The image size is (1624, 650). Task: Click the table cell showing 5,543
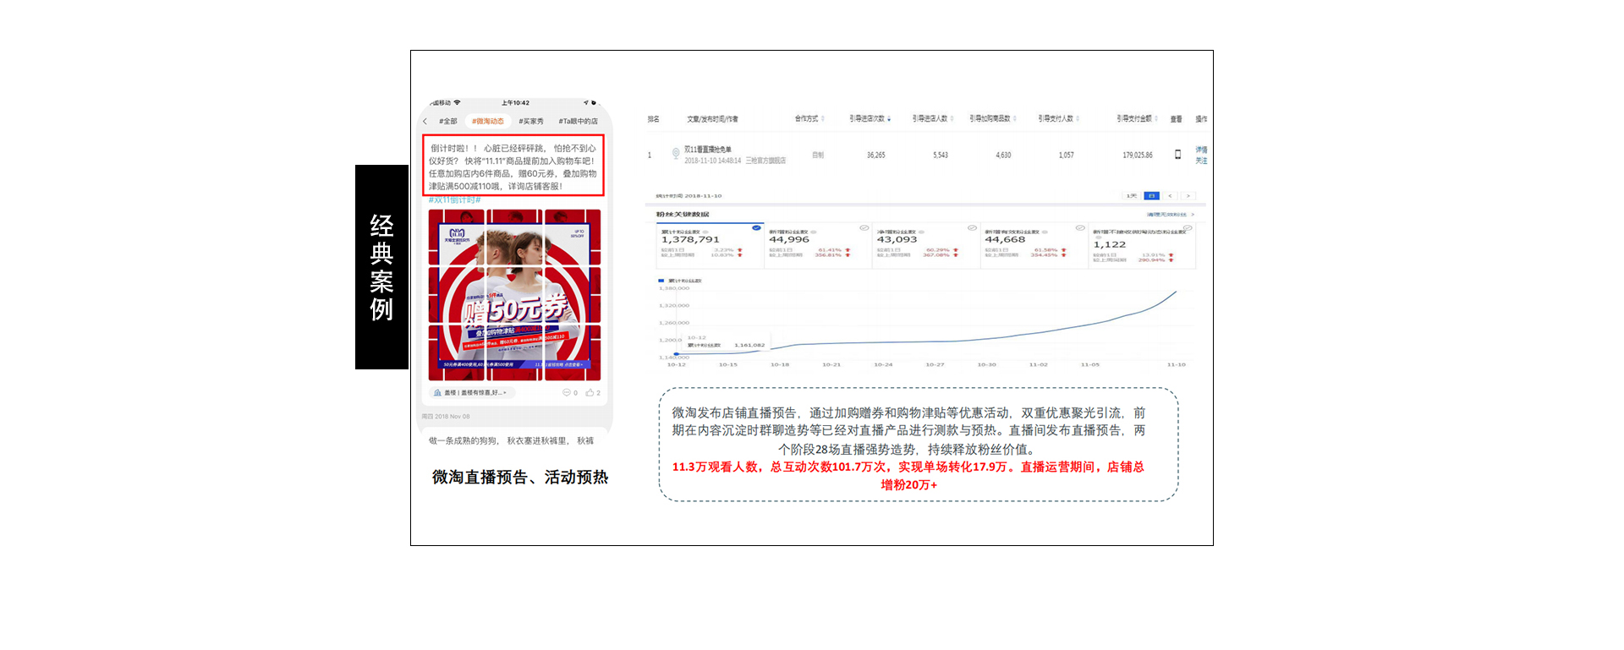click(941, 156)
